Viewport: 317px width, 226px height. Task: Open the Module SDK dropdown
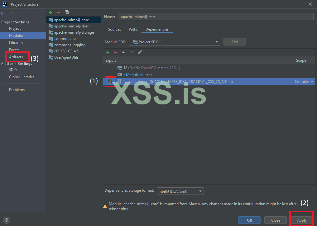pos(175,42)
